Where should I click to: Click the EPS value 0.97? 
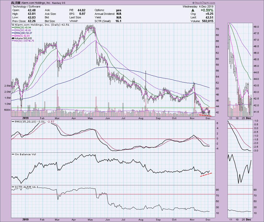82,14
